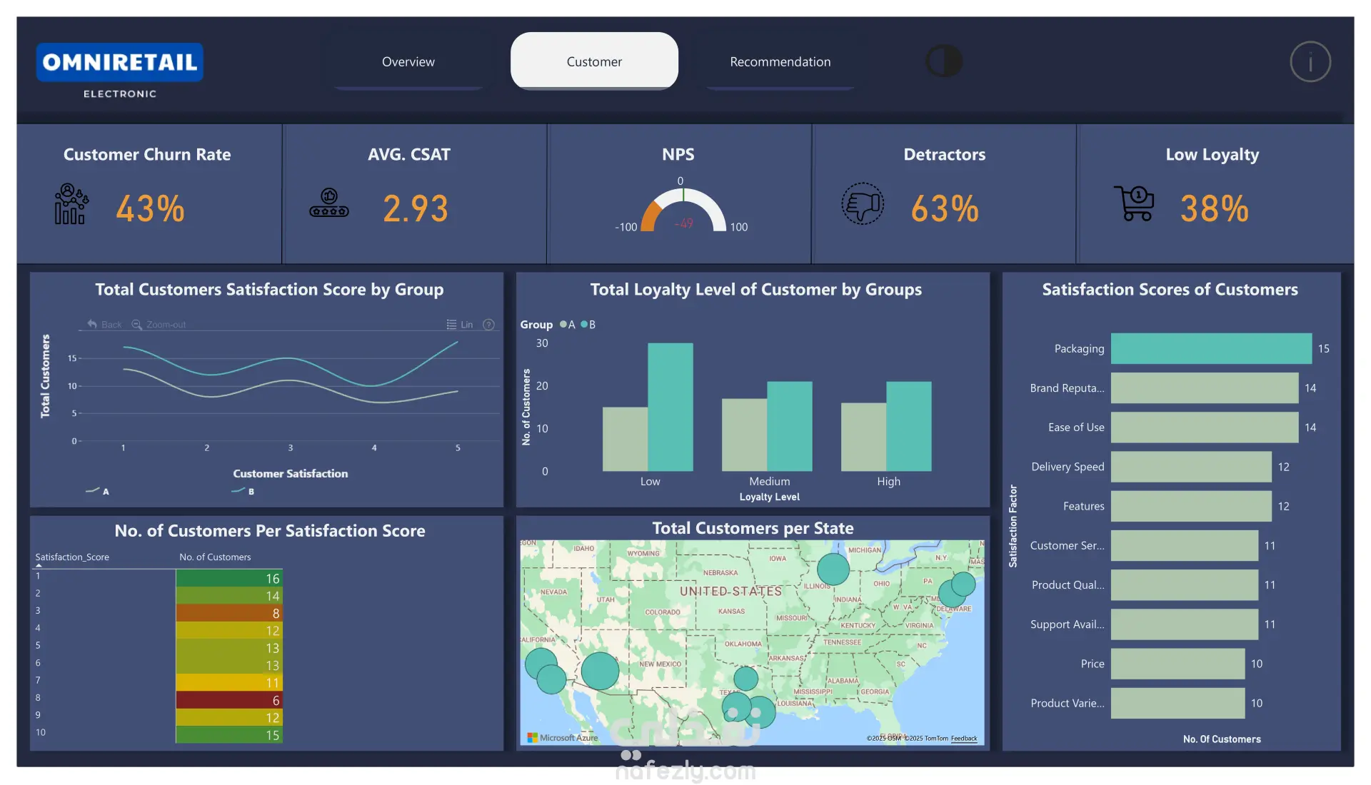This screenshot has height=785, width=1371.
Task: Toggle dark/light theme contrast icon
Action: pyautogui.click(x=944, y=61)
